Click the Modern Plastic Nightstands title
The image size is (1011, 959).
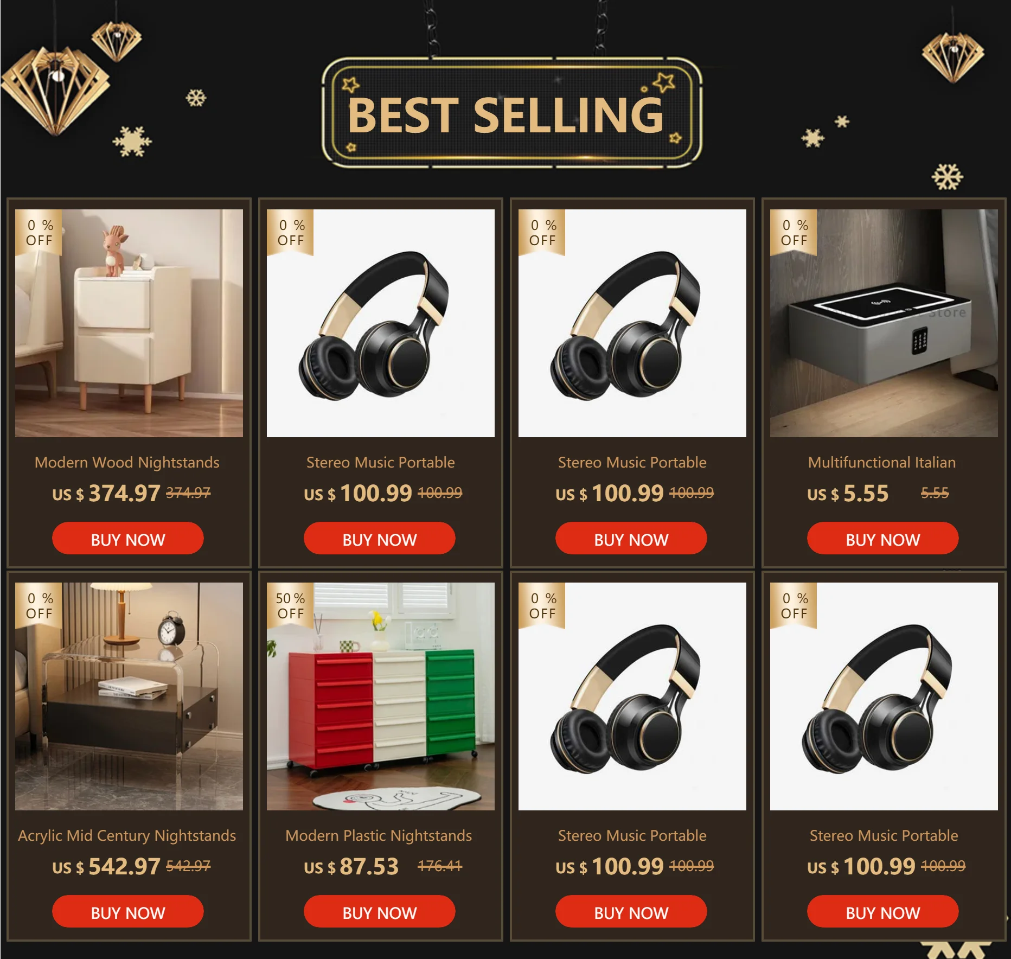pyautogui.click(x=379, y=836)
